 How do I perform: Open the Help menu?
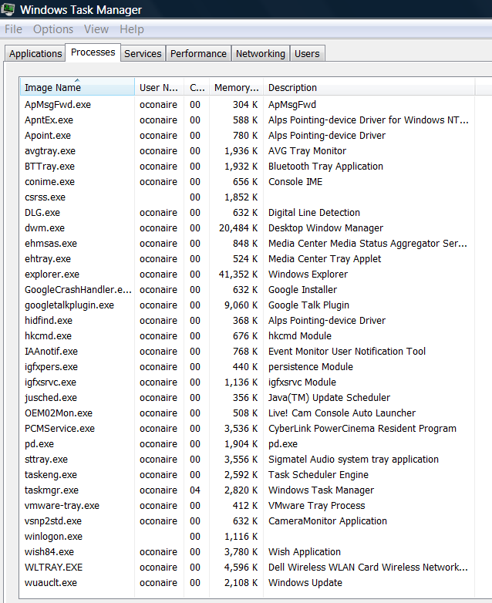click(x=132, y=29)
